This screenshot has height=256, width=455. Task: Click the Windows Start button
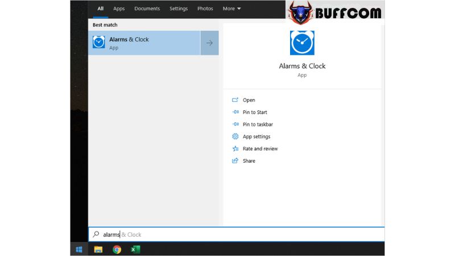79,249
